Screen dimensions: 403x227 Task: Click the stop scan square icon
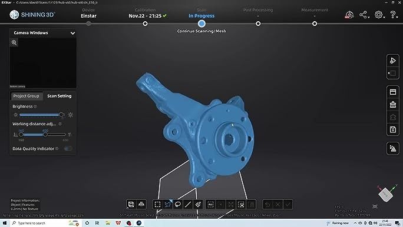point(393,74)
